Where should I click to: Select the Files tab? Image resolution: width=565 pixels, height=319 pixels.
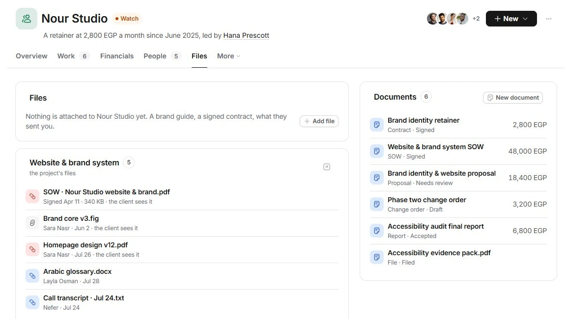point(199,56)
